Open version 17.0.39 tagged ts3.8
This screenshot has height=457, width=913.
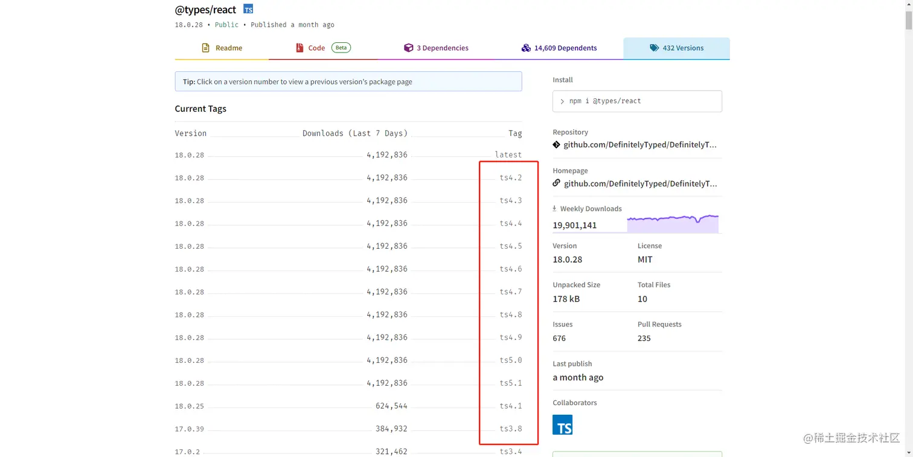click(190, 429)
